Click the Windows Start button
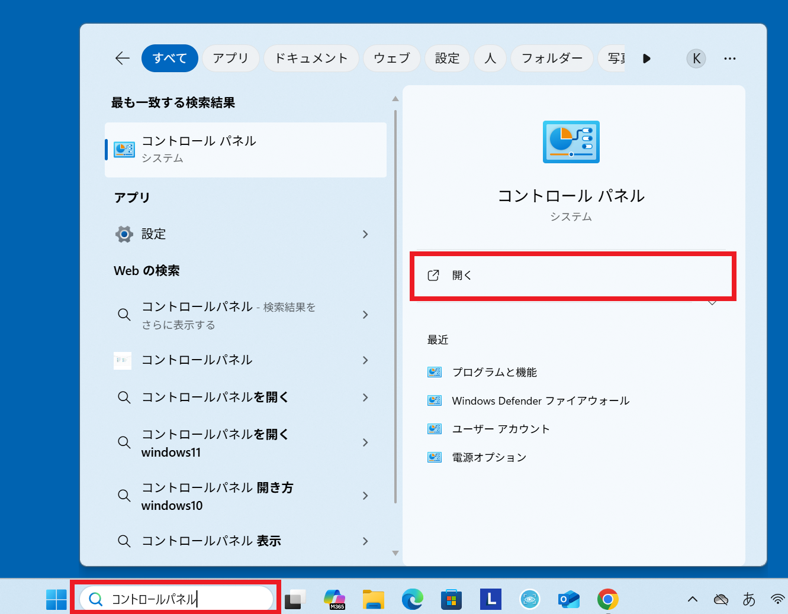 [56, 599]
